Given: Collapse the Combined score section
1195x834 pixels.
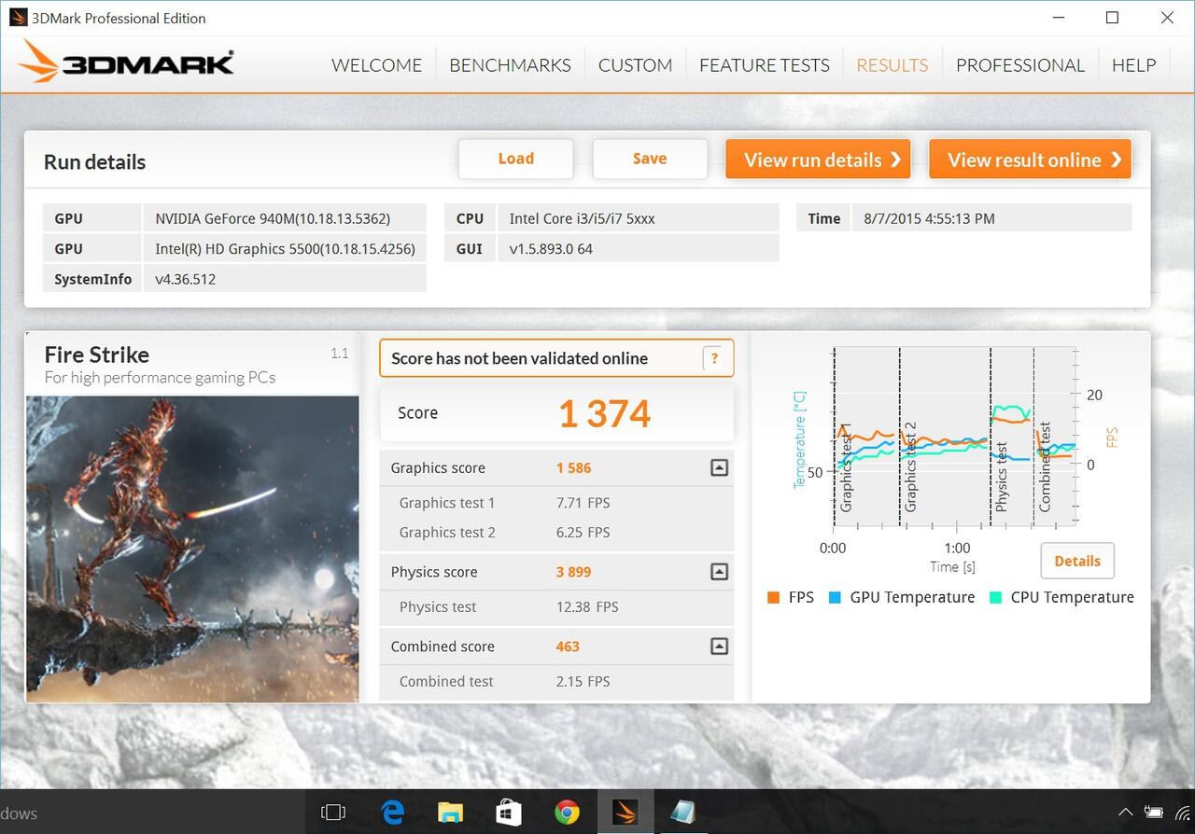Looking at the screenshot, I should tap(719, 646).
